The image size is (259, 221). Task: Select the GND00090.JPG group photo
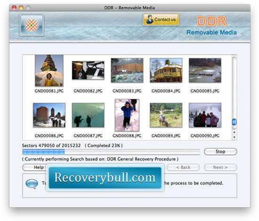(x=205, y=115)
